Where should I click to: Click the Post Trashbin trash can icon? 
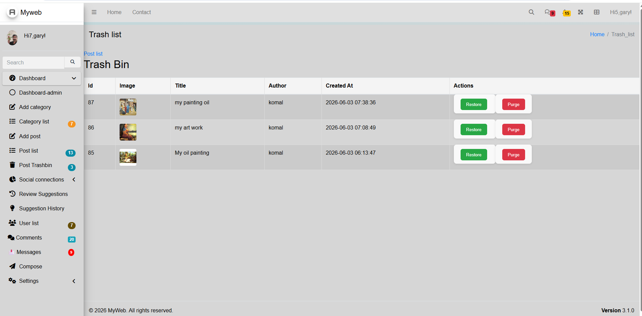pos(12,165)
